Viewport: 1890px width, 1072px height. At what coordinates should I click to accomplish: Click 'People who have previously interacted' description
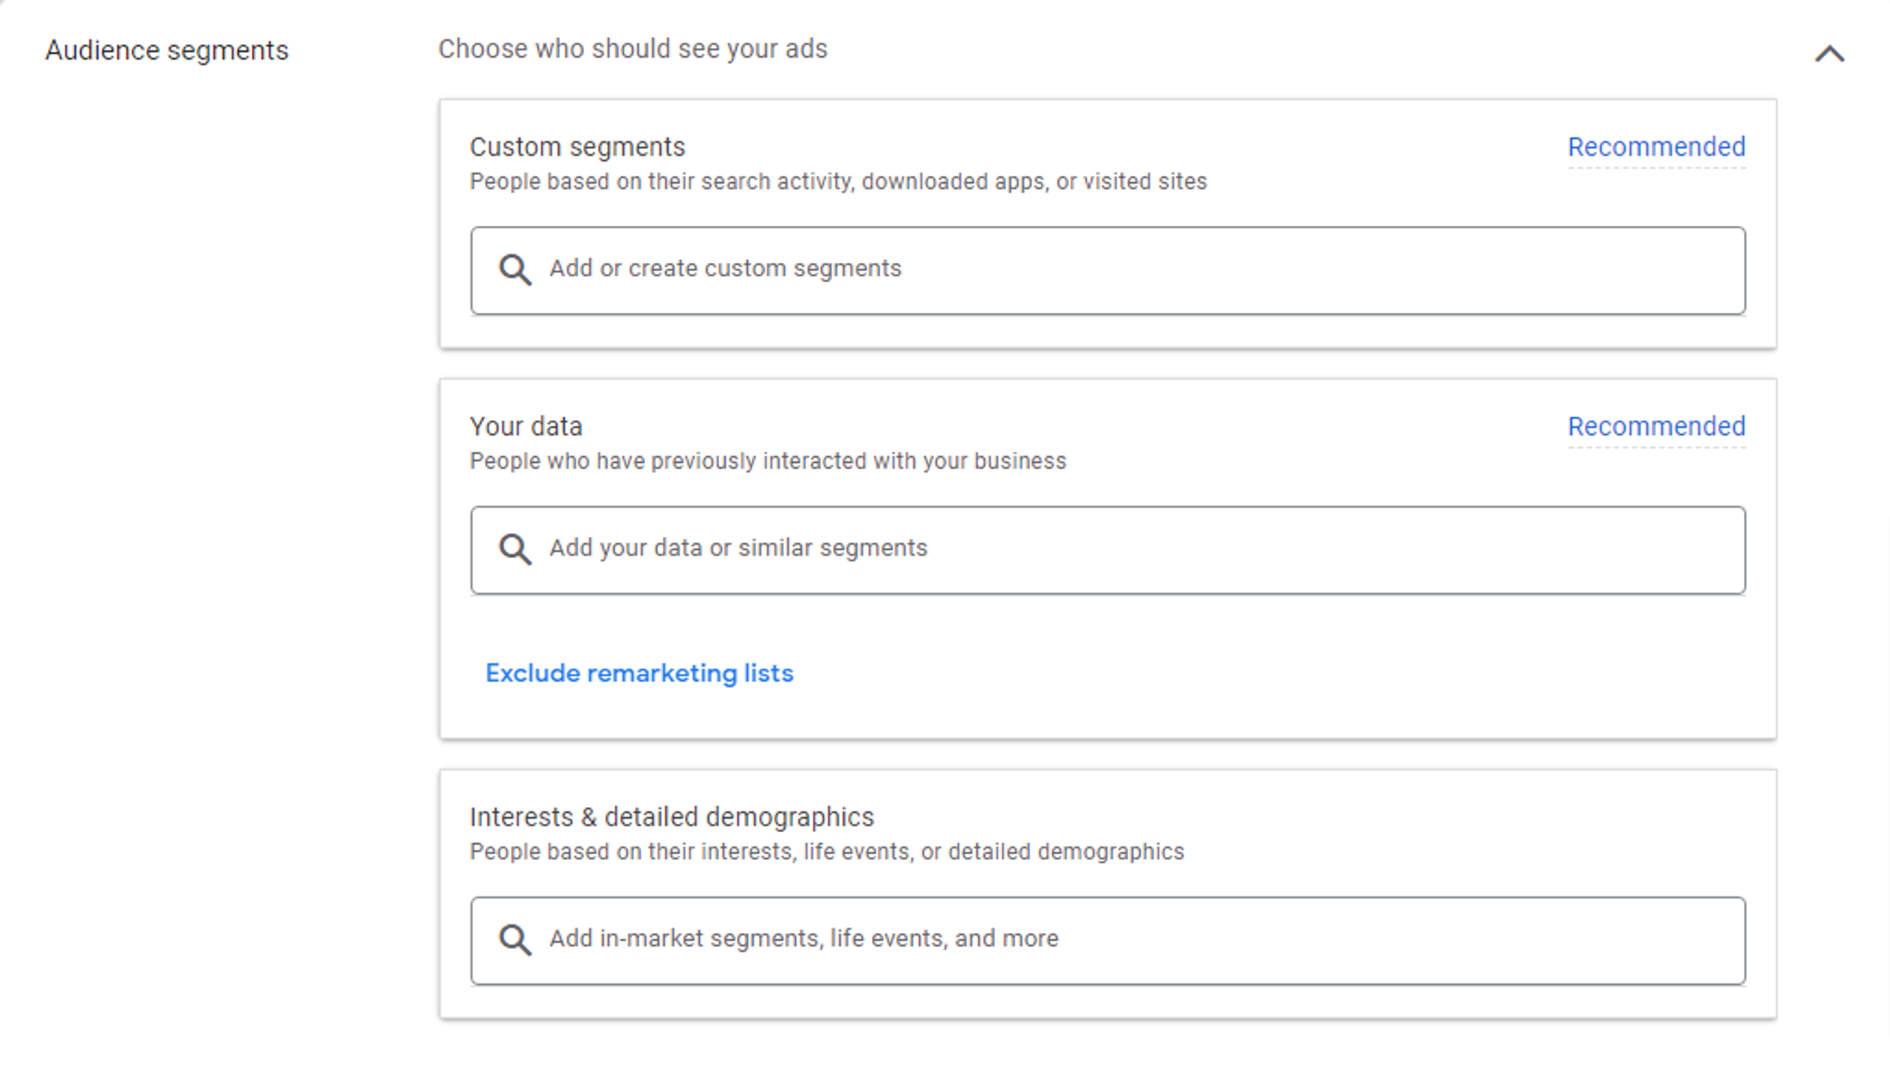point(768,461)
